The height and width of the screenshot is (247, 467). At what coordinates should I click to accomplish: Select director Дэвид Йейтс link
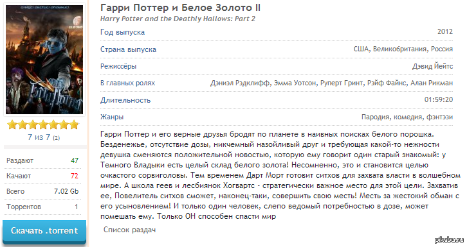click(432, 66)
